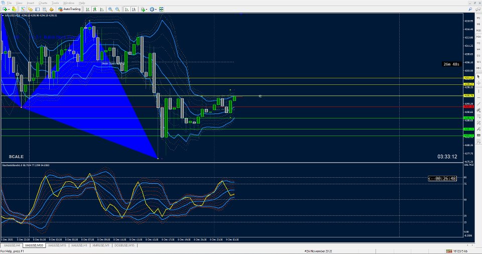Screen dimensions: 482x254
Task: Click the connection status bars indicator
Action: click(449, 251)
